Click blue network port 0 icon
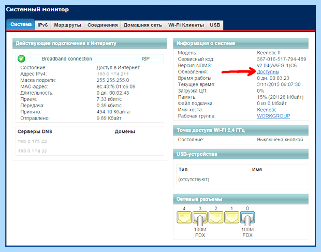The image size is (321, 252). [247, 217]
